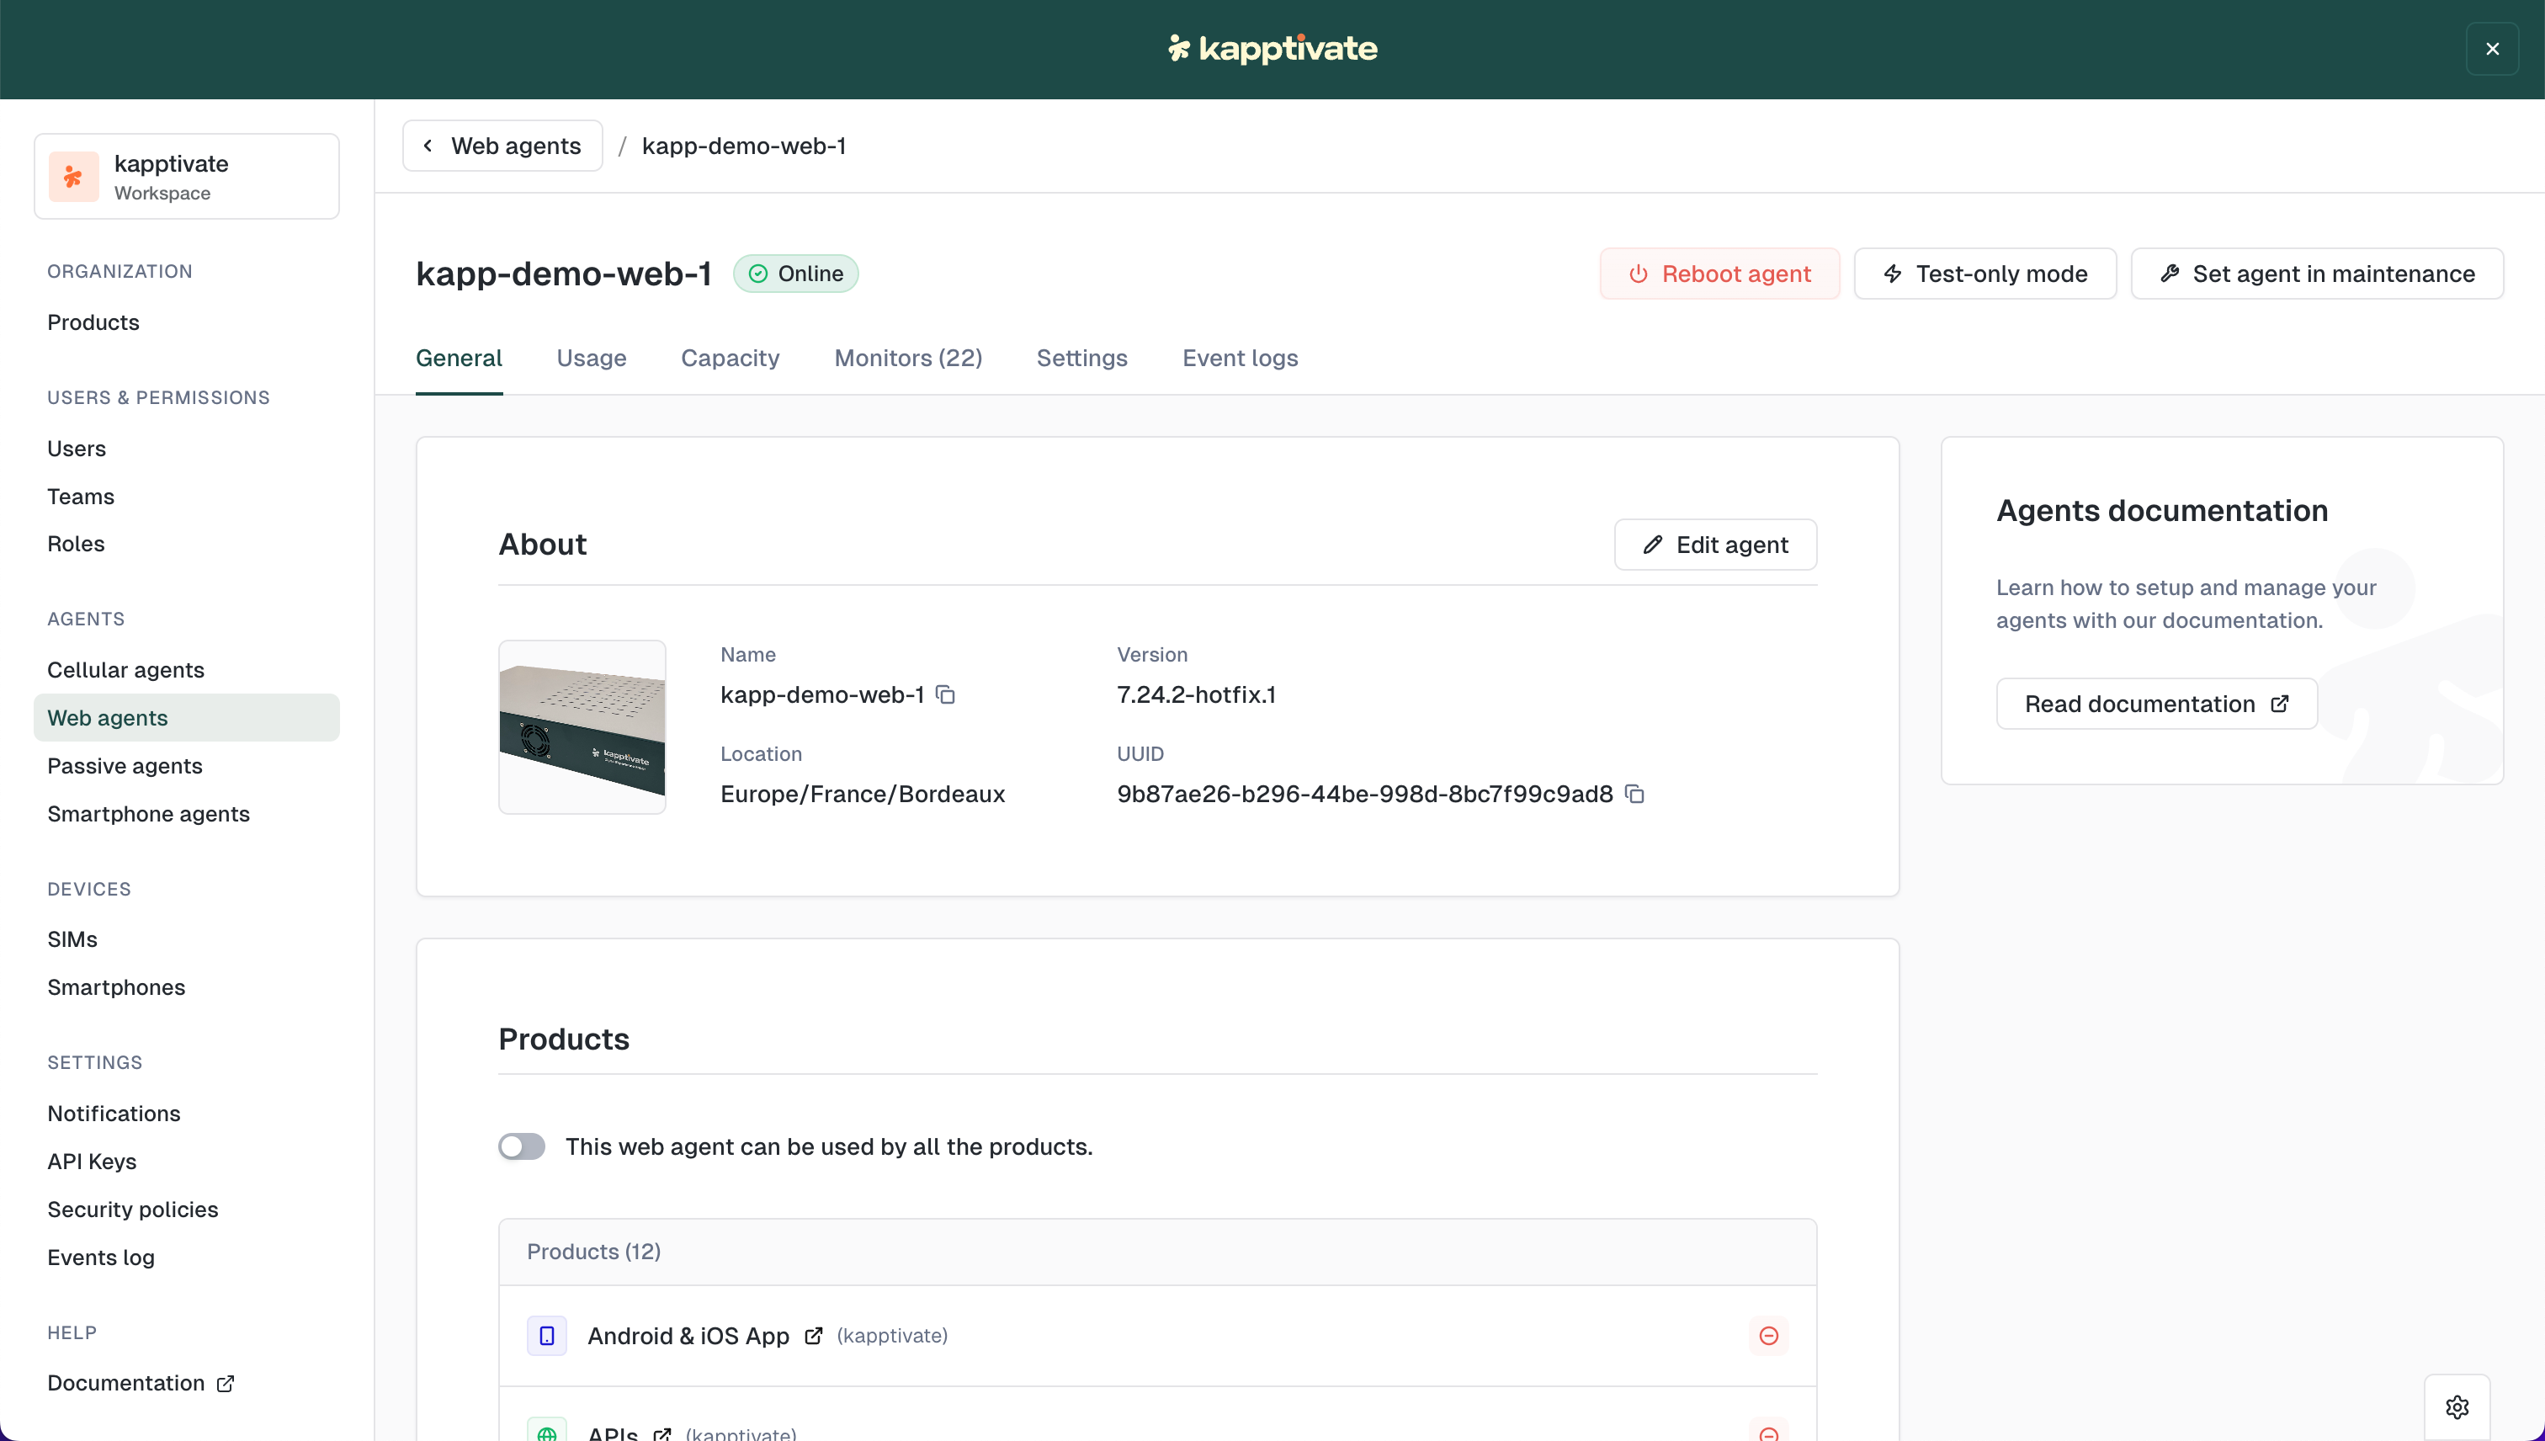
Task: Click the Edit agent button
Action: [1715, 545]
